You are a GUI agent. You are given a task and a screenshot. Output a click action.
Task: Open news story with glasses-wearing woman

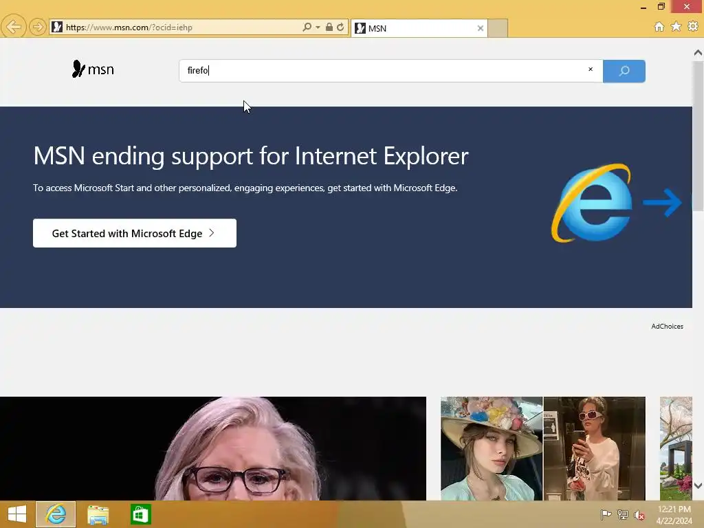(x=213, y=448)
